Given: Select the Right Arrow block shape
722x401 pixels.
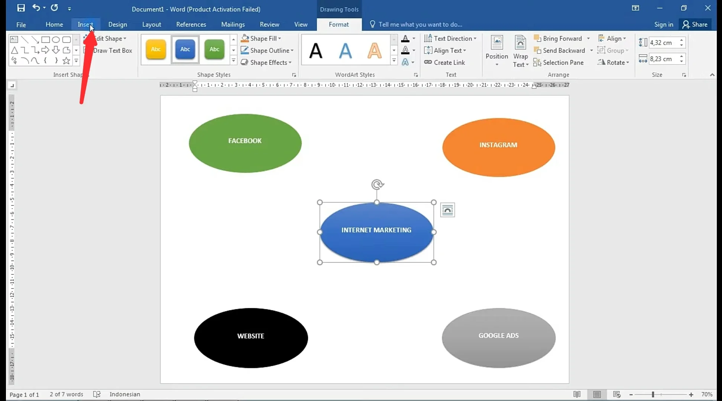Looking at the screenshot, I should coord(46,50).
